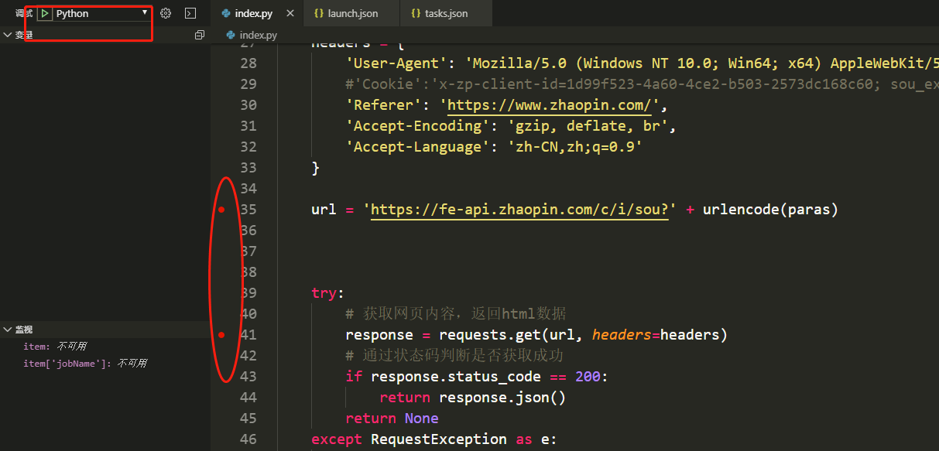This screenshot has width=939, height=451.
Task: Click response.json() on line 44
Action: click(x=502, y=398)
